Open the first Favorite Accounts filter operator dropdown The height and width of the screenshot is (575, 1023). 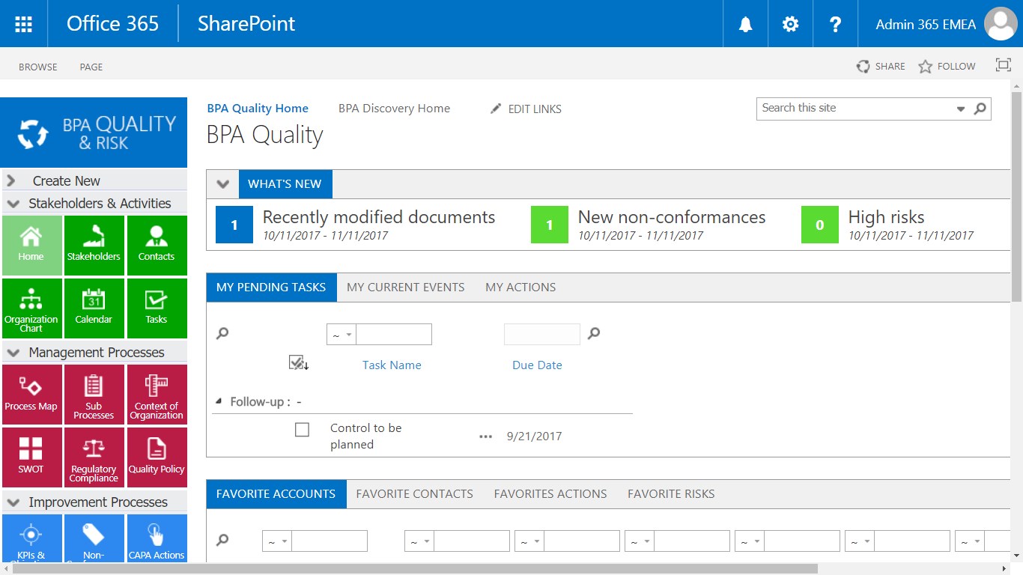click(x=277, y=541)
